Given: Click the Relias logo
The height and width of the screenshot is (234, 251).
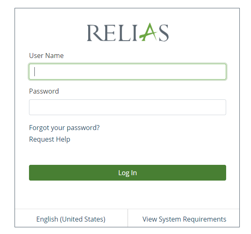Looking at the screenshot, I should (128, 33).
